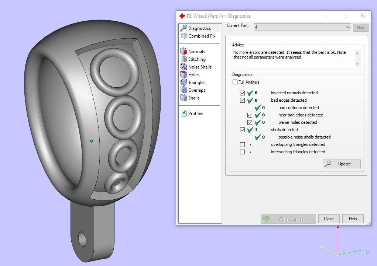Click the Shells icon
Screen dimensions: 377x266
pyautogui.click(x=184, y=98)
